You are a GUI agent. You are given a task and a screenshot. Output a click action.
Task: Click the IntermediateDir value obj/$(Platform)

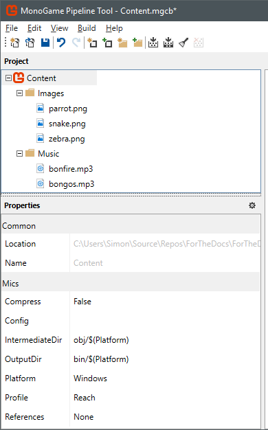pos(101,340)
